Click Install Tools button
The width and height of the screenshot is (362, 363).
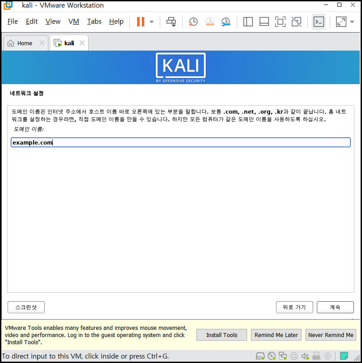[222, 335]
